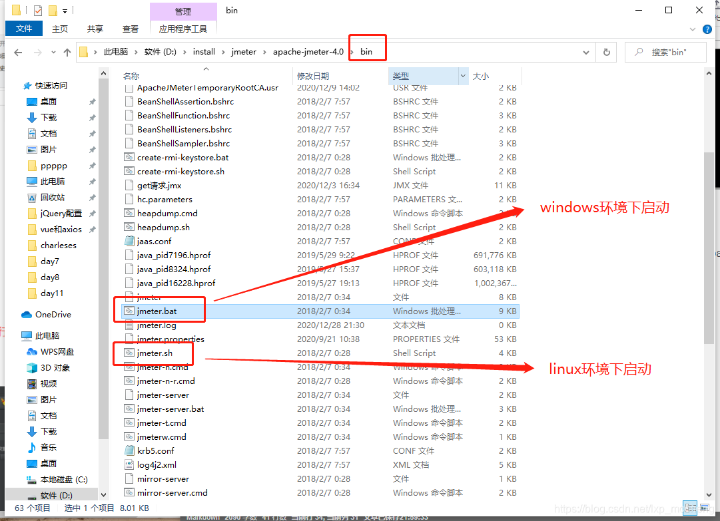Refresh the bin folder view
The width and height of the screenshot is (720, 521).
pyautogui.click(x=607, y=53)
